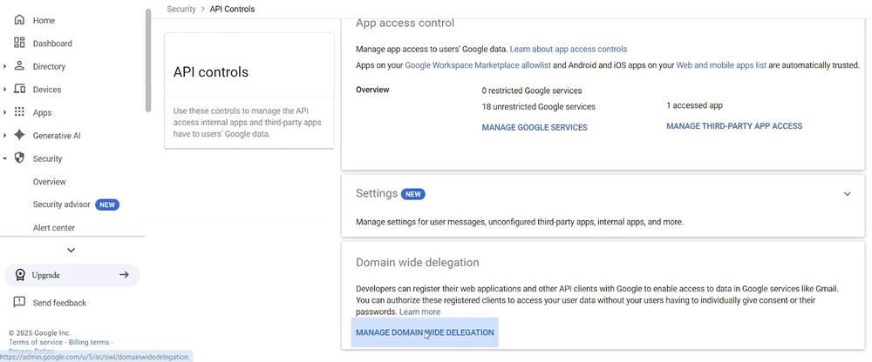Open Web and mobile apps list link
The height and width of the screenshot is (362, 872).
pyautogui.click(x=721, y=65)
